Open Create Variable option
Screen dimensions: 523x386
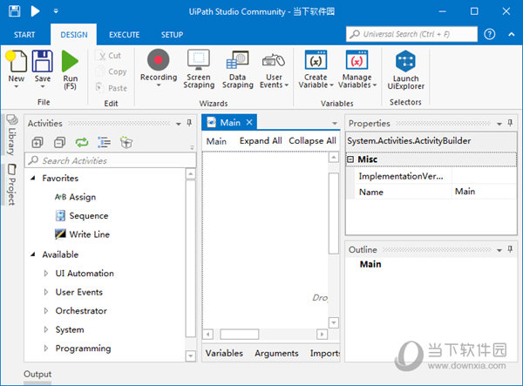316,70
